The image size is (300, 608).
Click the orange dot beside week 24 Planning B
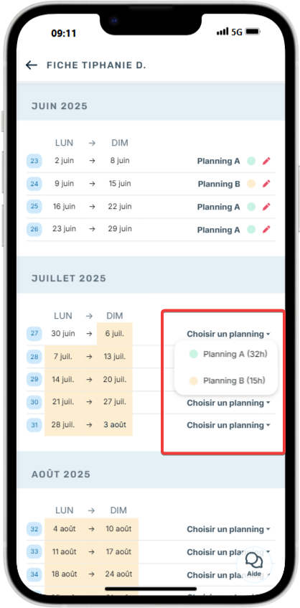(251, 184)
